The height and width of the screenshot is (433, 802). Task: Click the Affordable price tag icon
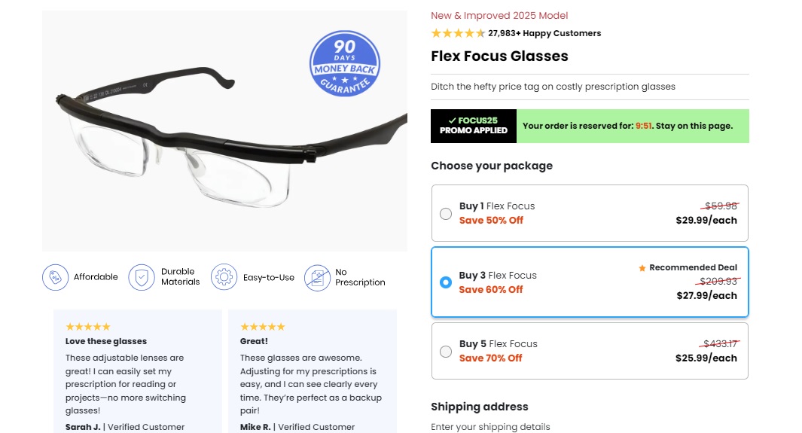tap(55, 277)
